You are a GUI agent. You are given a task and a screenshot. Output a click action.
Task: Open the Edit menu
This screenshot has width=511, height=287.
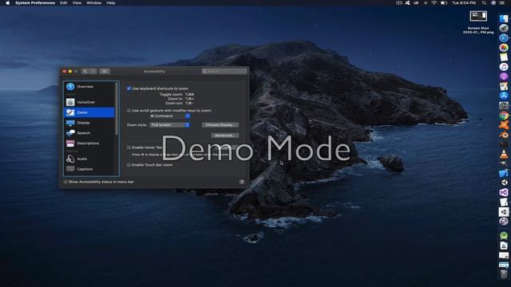coord(64,3)
